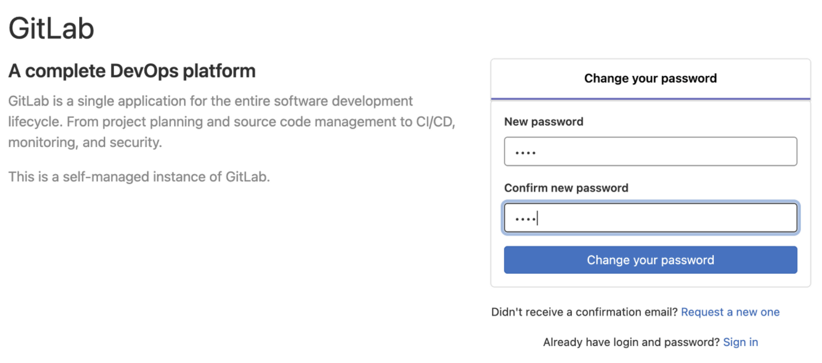822x363 pixels.
Task: Click the Confirm new password label
Action: click(x=566, y=188)
